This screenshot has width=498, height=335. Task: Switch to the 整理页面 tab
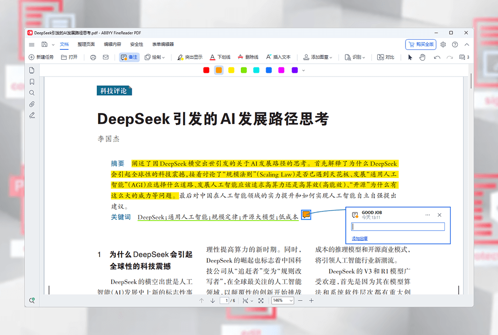(86, 45)
